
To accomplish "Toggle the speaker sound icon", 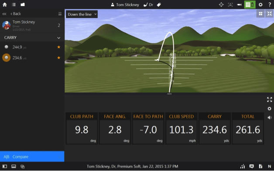I will point(270,117).
